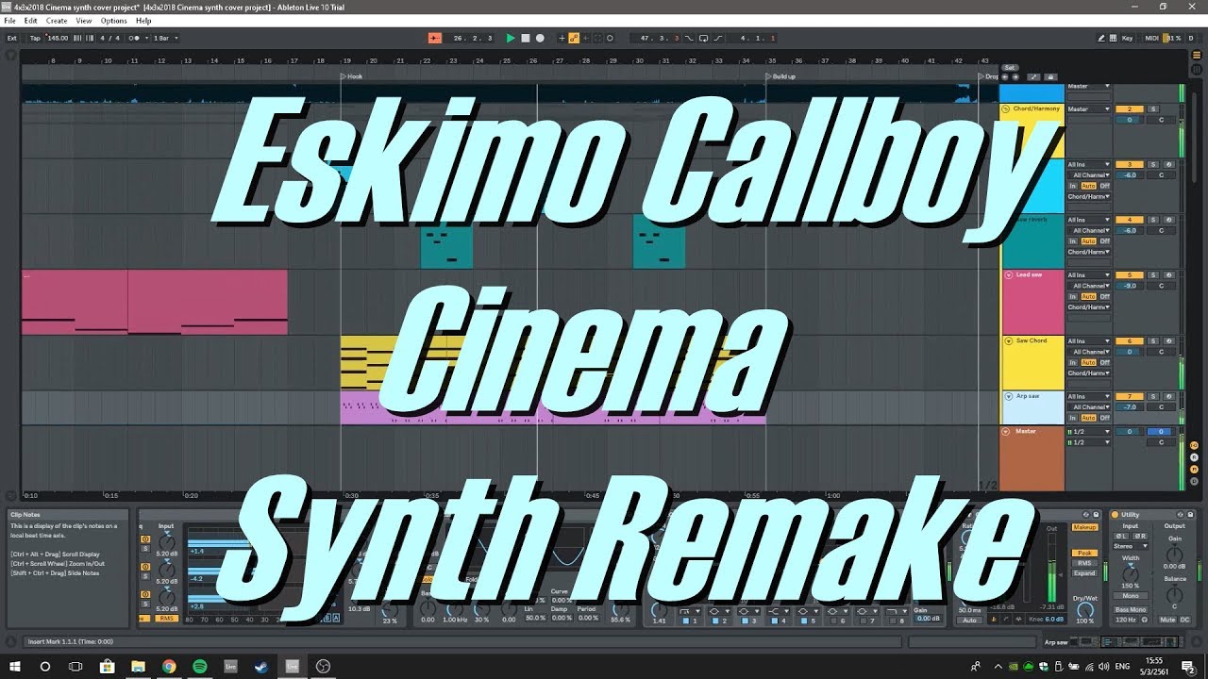This screenshot has width=1208, height=679.
Task: Open the 1 Bar quantization menu
Action: [x=165, y=38]
